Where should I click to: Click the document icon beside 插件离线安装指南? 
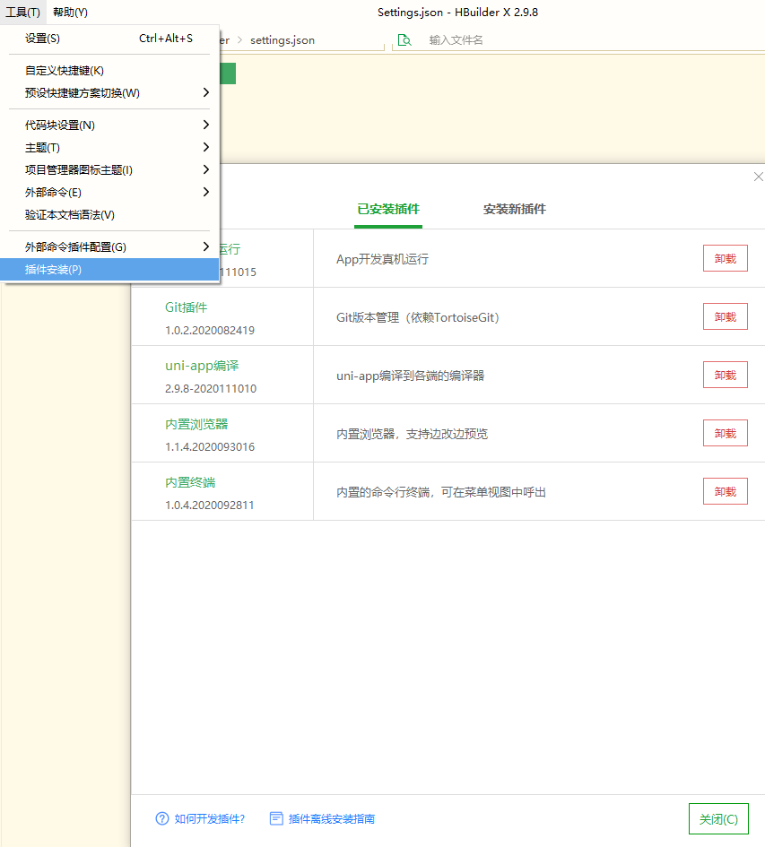pyautogui.click(x=276, y=818)
